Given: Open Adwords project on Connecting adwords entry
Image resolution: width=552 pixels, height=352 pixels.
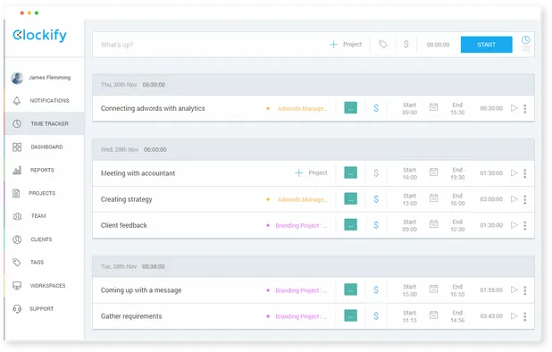Looking at the screenshot, I should 297,108.
